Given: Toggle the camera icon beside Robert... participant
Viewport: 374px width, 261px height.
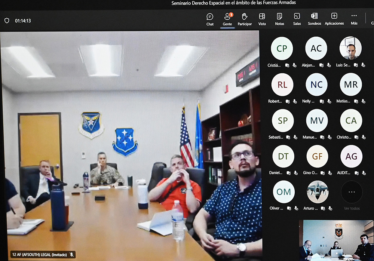Looking at the screenshot, I should 288,101.
